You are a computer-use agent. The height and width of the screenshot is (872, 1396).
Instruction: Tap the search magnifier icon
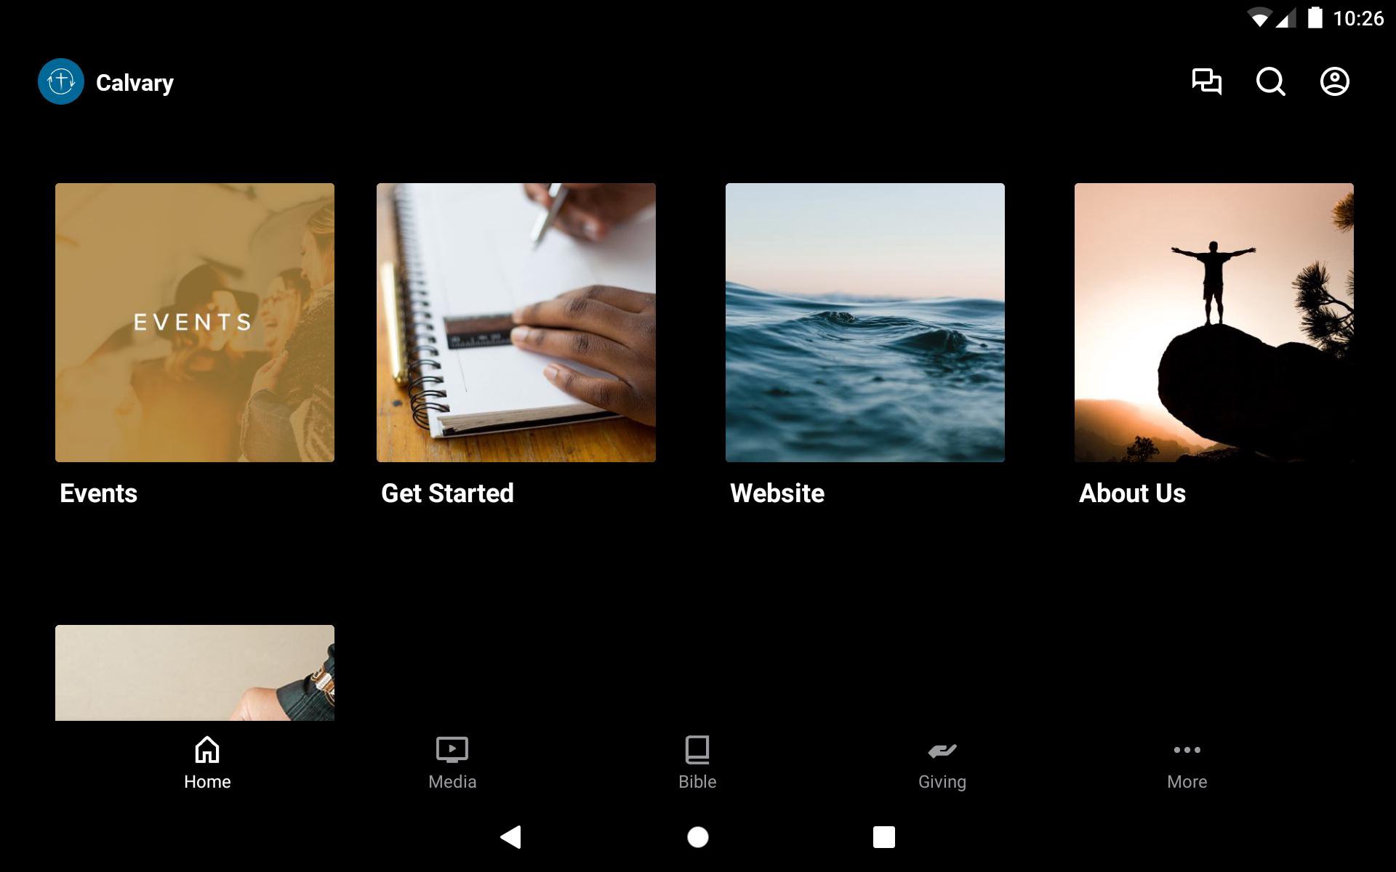[1270, 81]
